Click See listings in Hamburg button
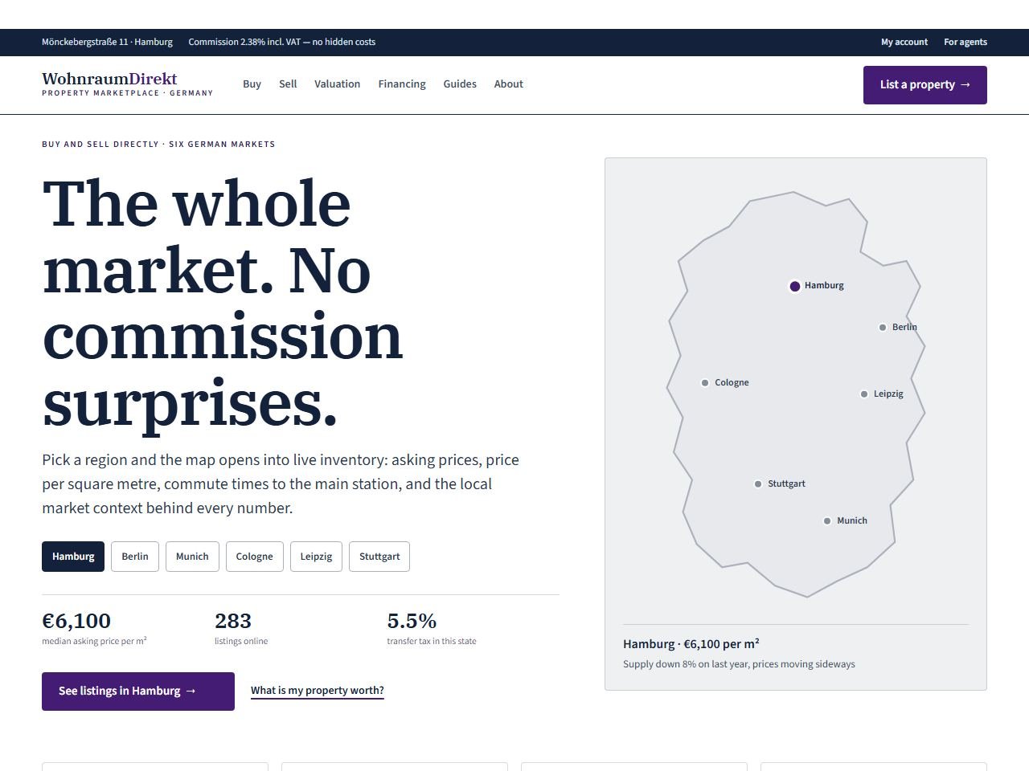 pyautogui.click(x=138, y=691)
